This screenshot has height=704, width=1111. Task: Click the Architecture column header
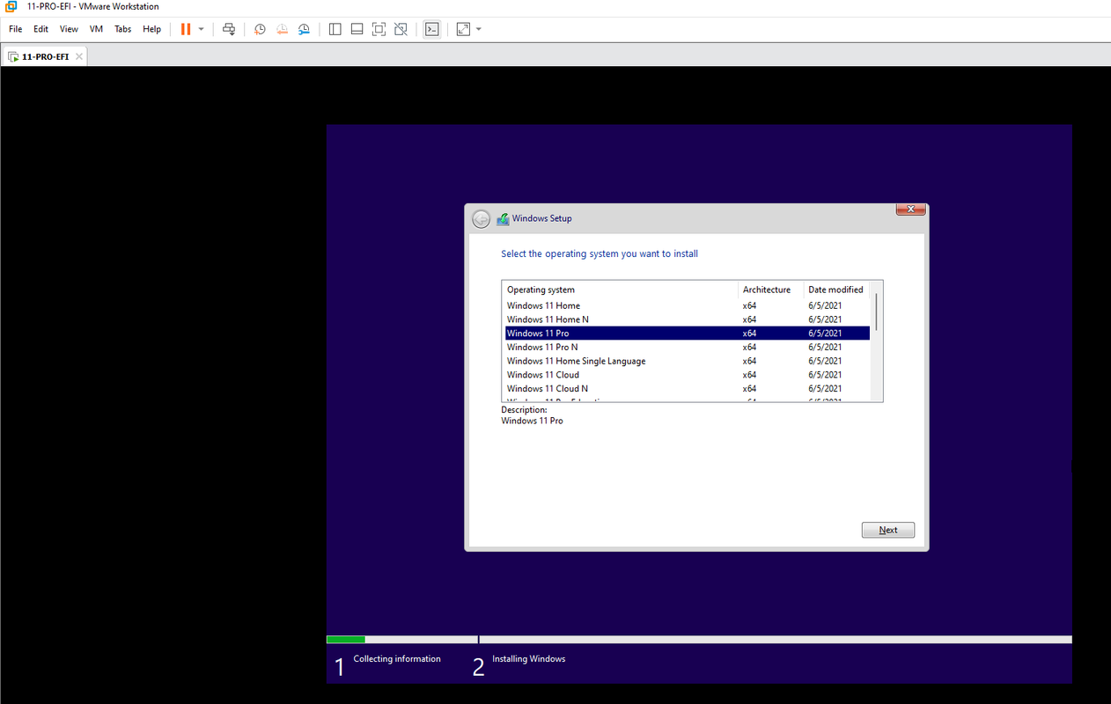(771, 290)
